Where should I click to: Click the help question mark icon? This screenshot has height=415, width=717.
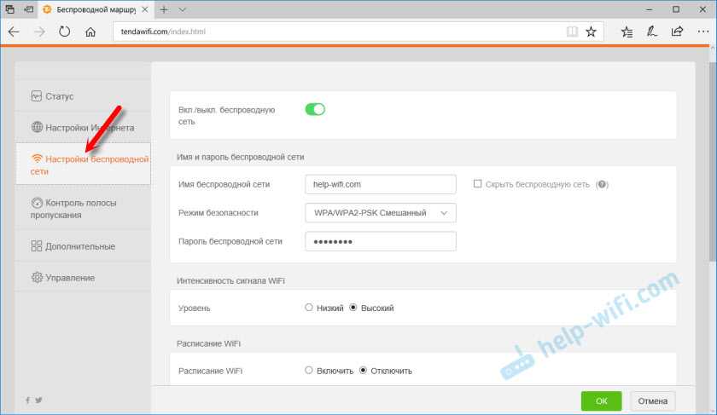click(x=602, y=184)
